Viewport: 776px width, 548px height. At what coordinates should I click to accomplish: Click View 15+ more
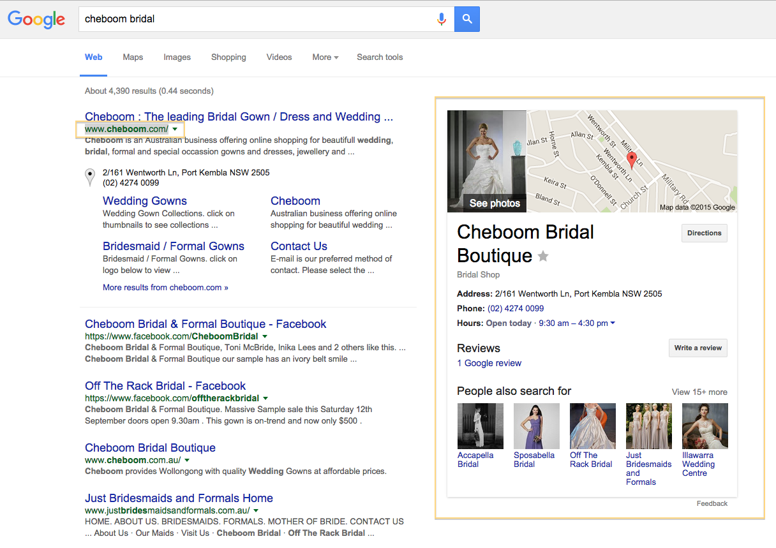coord(699,392)
